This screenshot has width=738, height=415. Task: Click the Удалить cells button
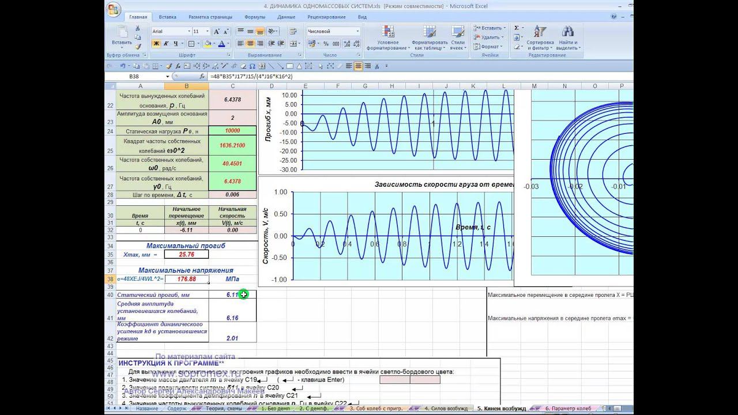coord(488,37)
